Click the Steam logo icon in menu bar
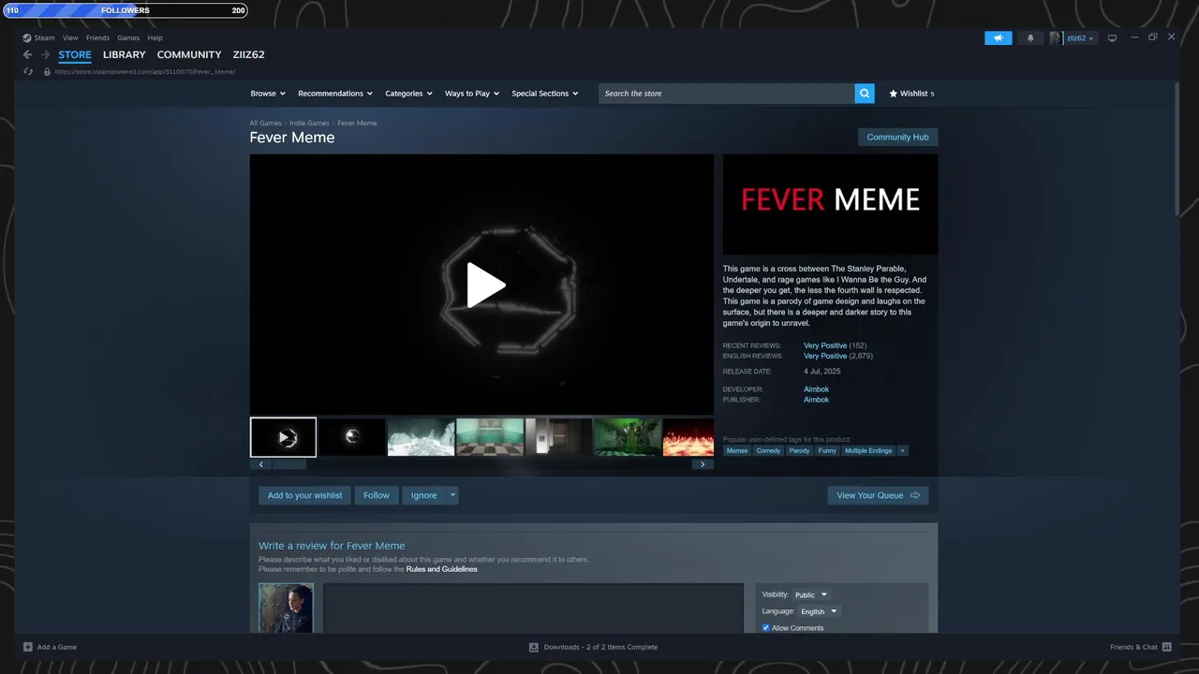This screenshot has height=674, width=1199. coord(27,38)
